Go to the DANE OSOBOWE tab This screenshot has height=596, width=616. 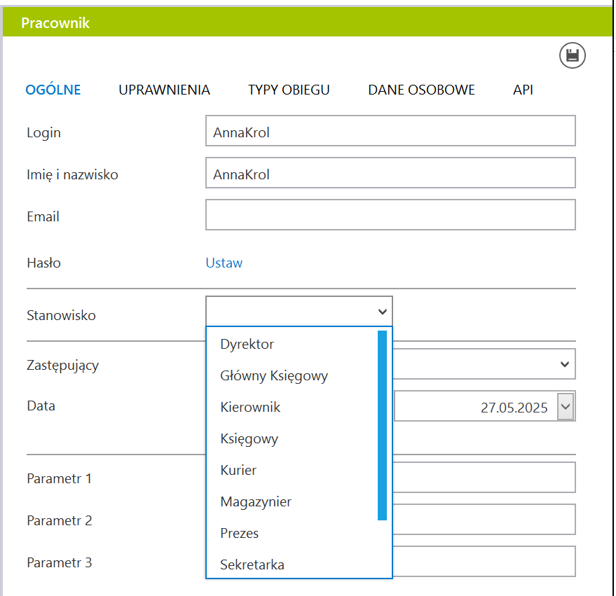(421, 90)
